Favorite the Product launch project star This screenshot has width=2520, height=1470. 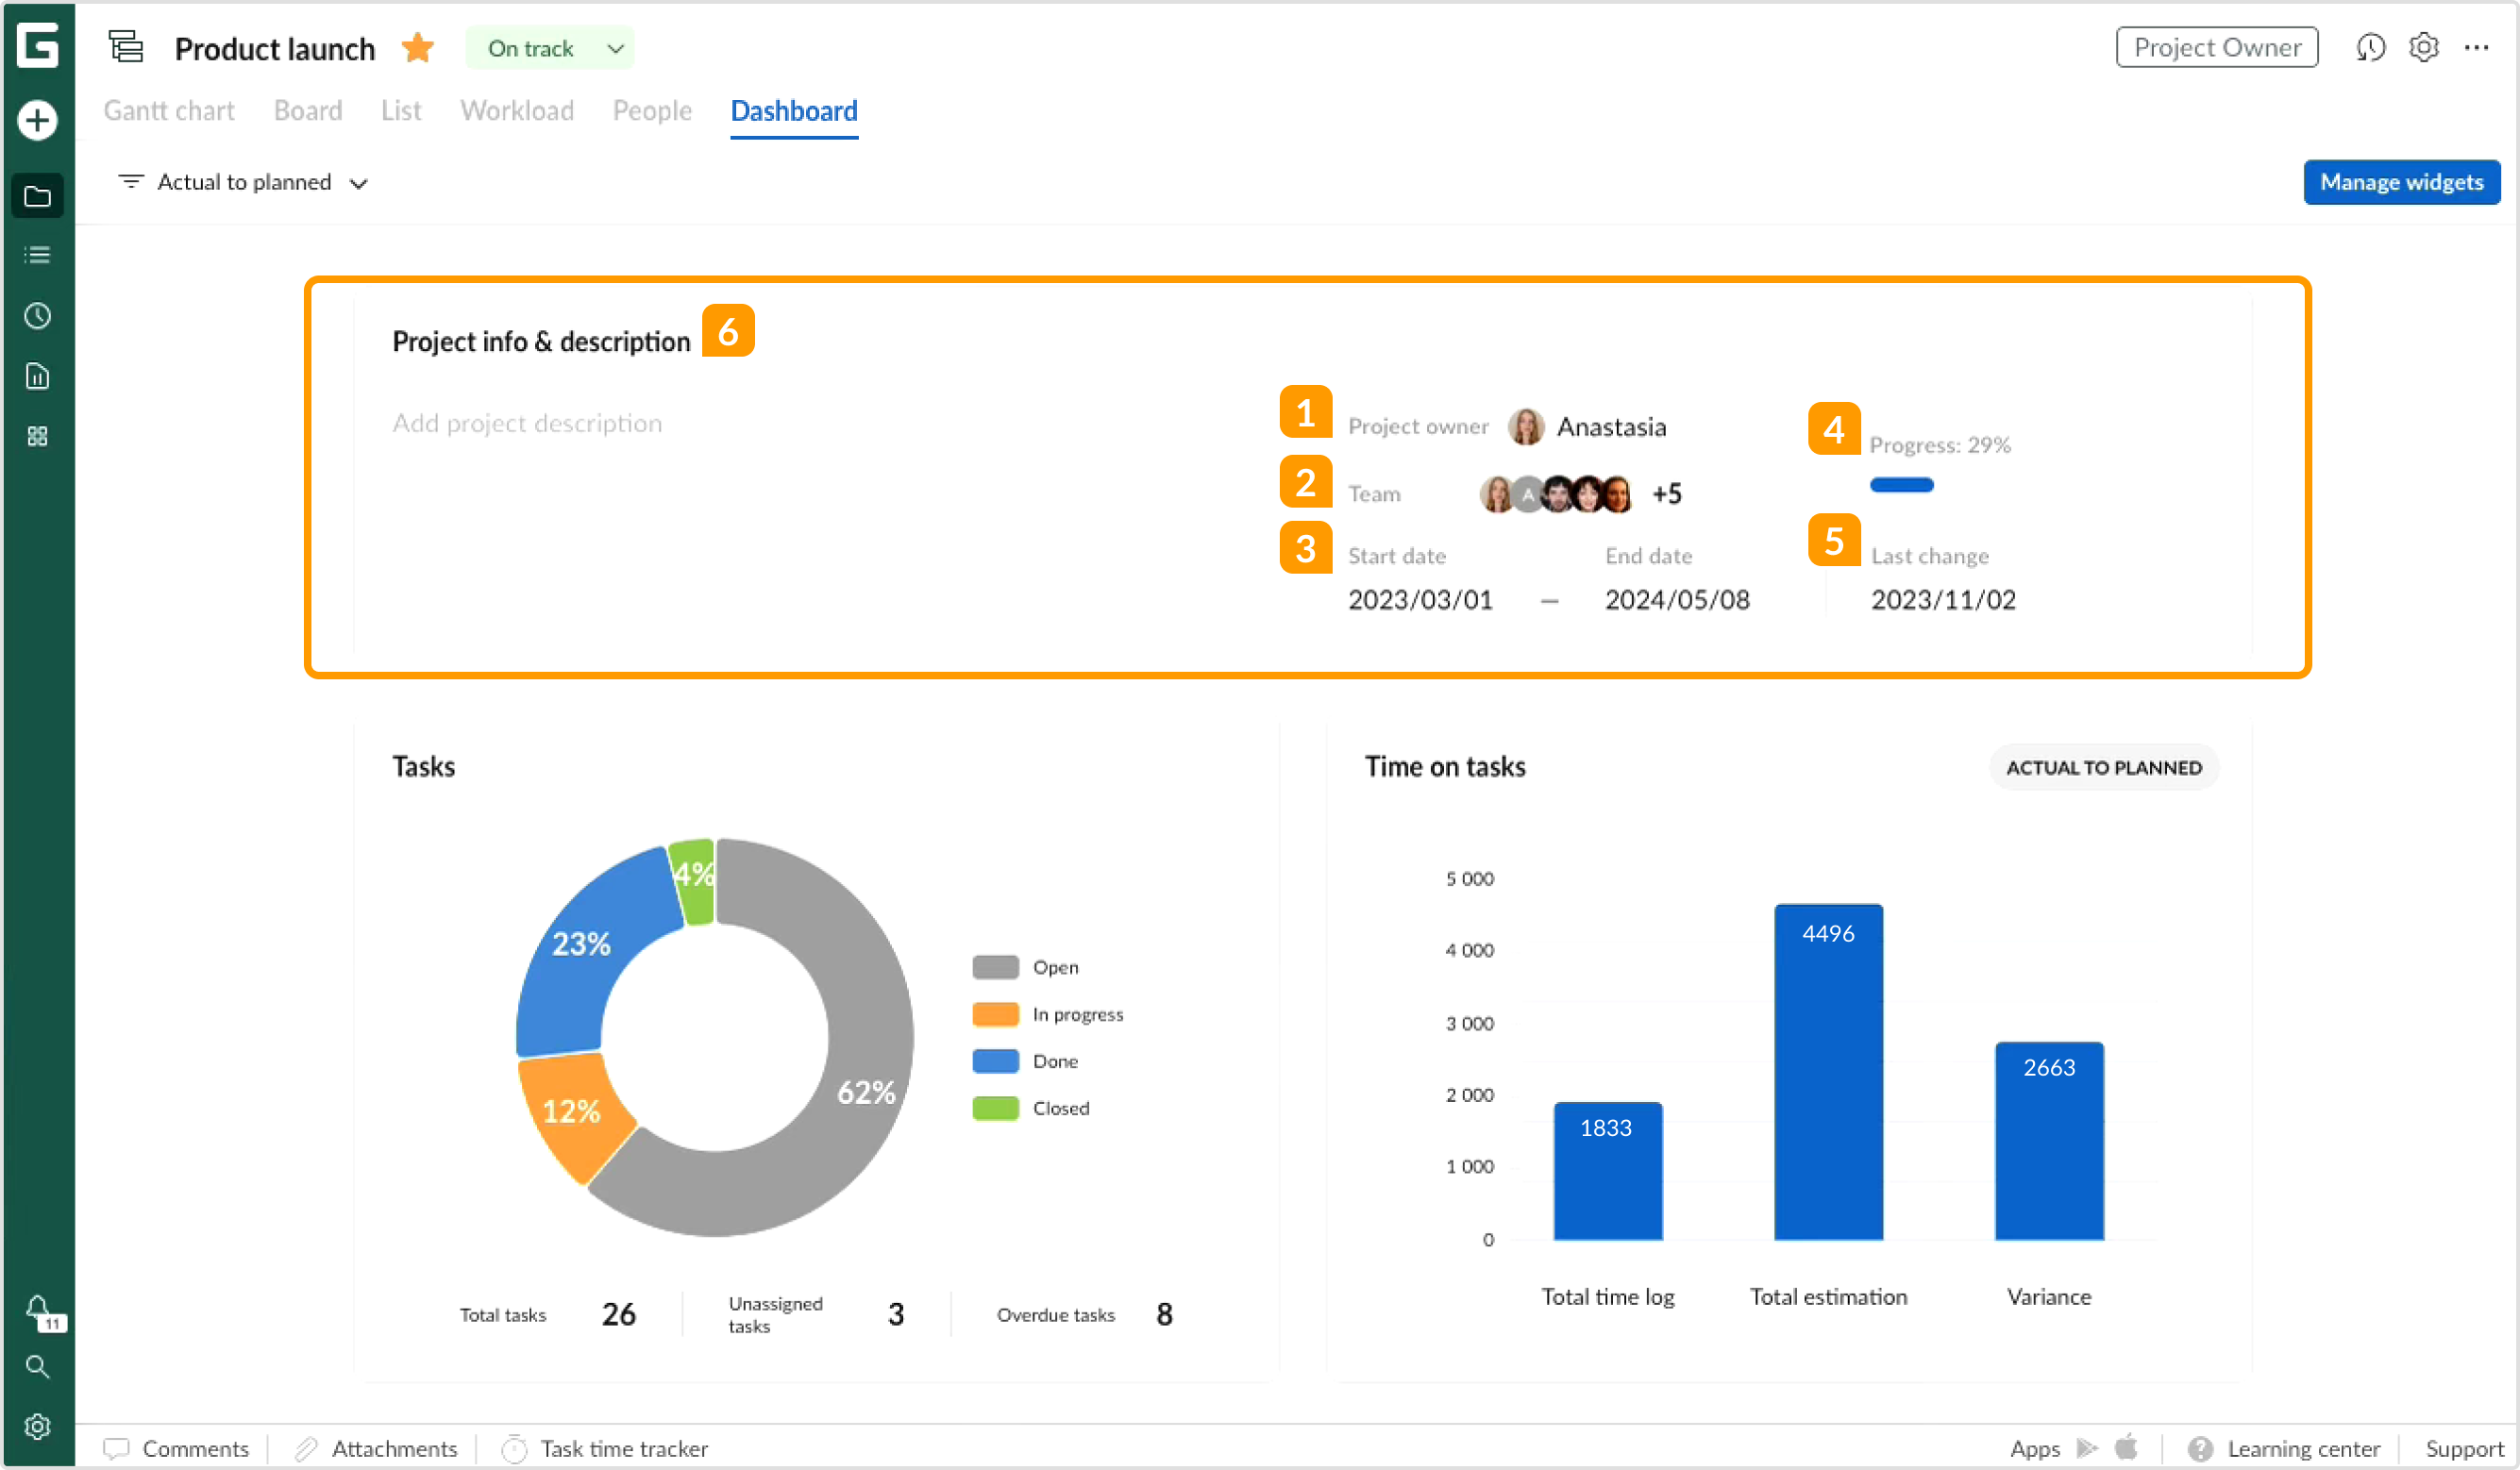click(417, 47)
